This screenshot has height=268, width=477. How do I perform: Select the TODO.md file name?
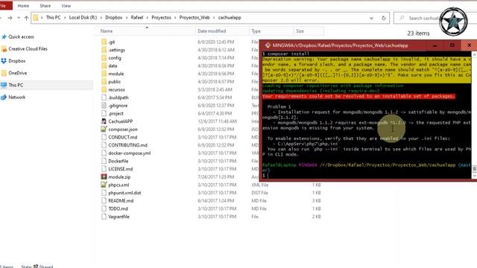pos(118,208)
